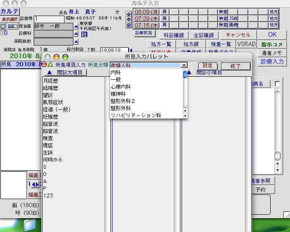
Task: Grab the dropdown list scrollbar thumb
Action: click(x=185, y=74)
